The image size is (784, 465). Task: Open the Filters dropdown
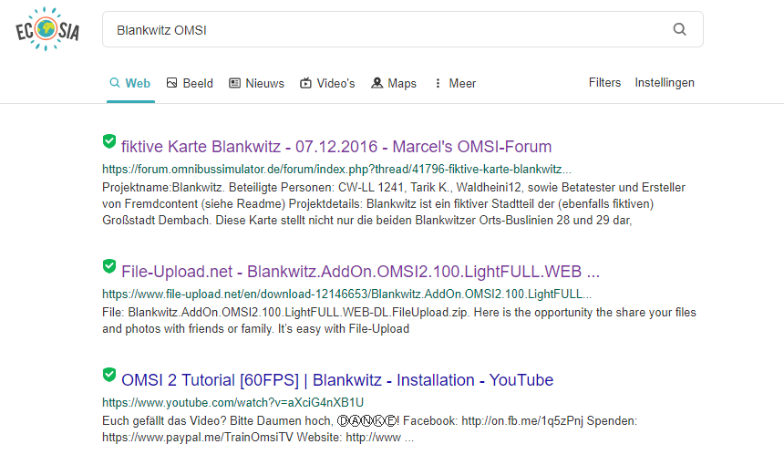click(x=604, y=82)
